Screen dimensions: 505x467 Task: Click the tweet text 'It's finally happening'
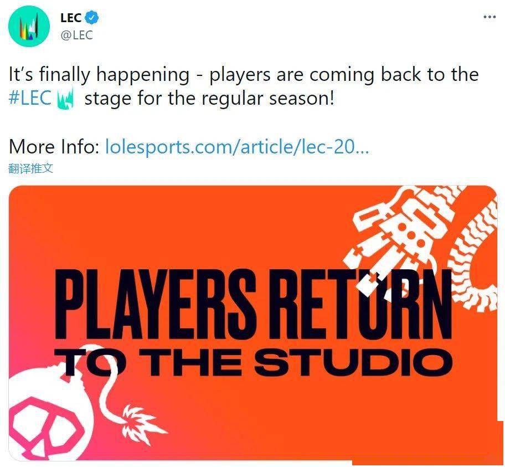(x=99, y=74)
